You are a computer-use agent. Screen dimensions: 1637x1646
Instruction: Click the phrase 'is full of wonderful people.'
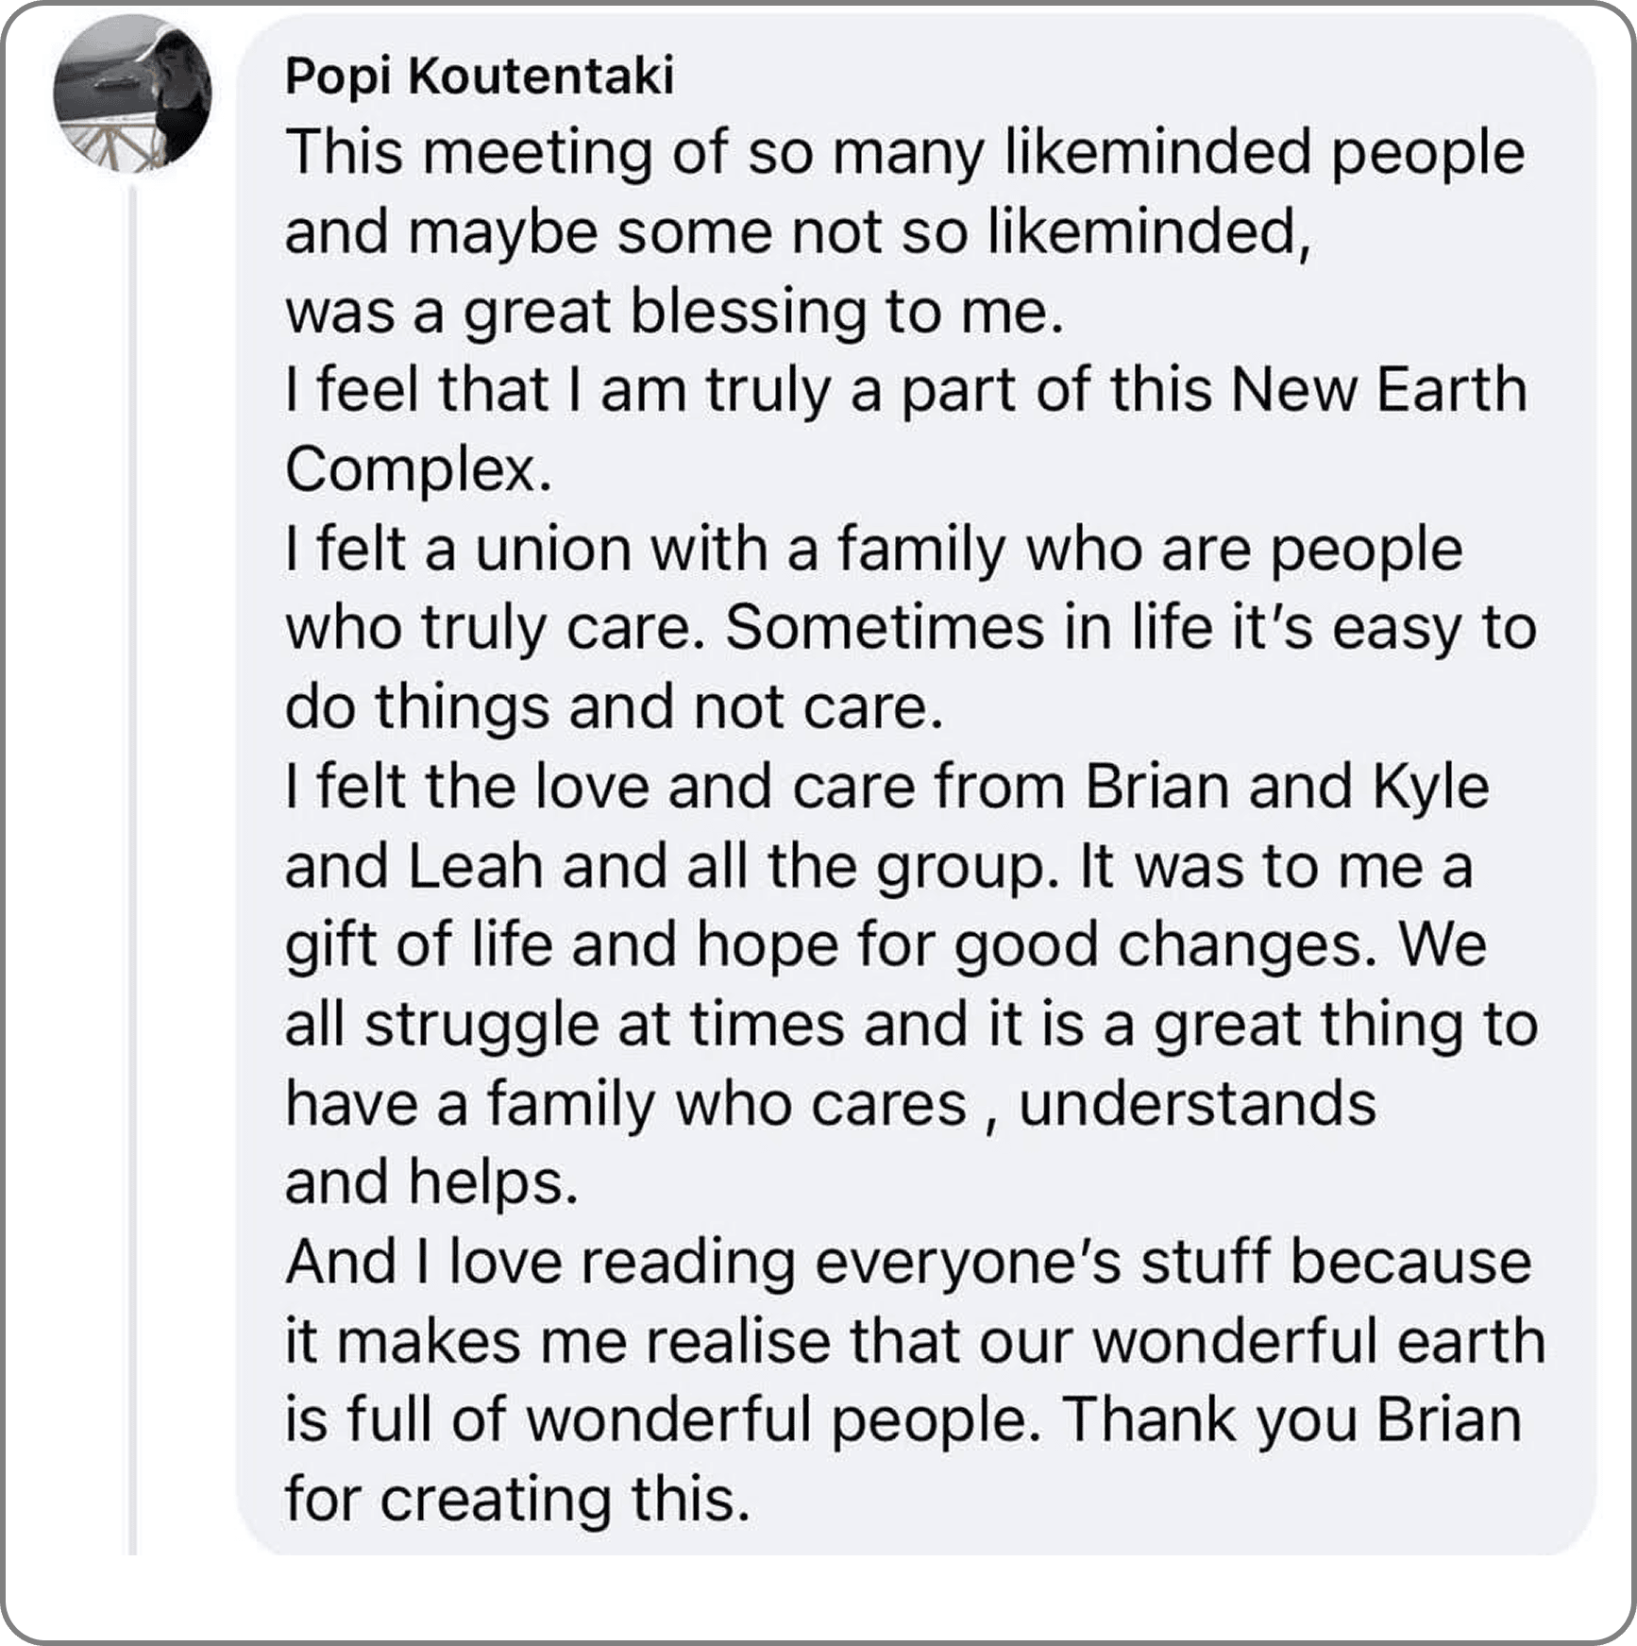tap(664, 1419)
